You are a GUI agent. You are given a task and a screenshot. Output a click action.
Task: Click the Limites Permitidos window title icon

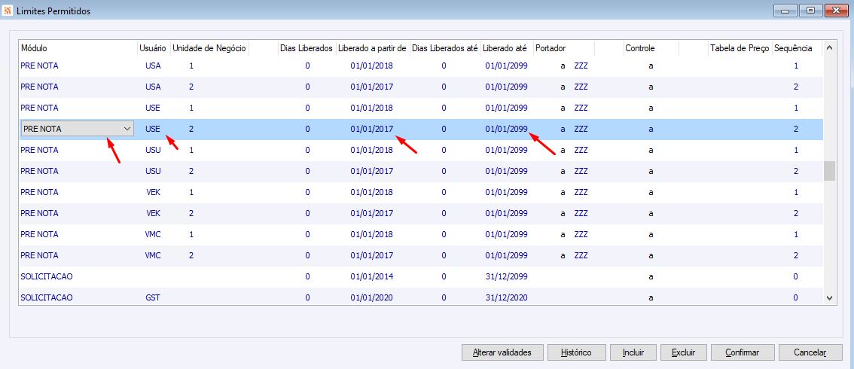(x=8, y=11)
